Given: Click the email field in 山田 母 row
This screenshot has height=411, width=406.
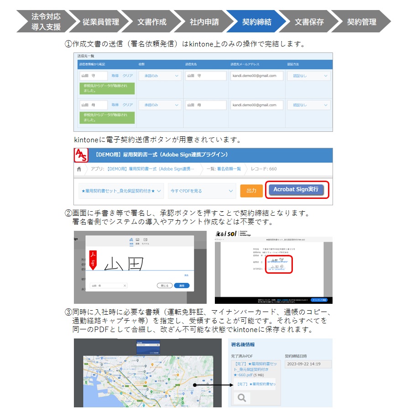Looking at the screenshot, I should (257, 105).
